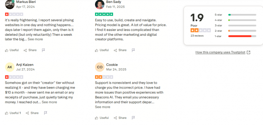Open Cookie's CO avatar
This screenshot has width=263, height=125.
pos(100,67)
